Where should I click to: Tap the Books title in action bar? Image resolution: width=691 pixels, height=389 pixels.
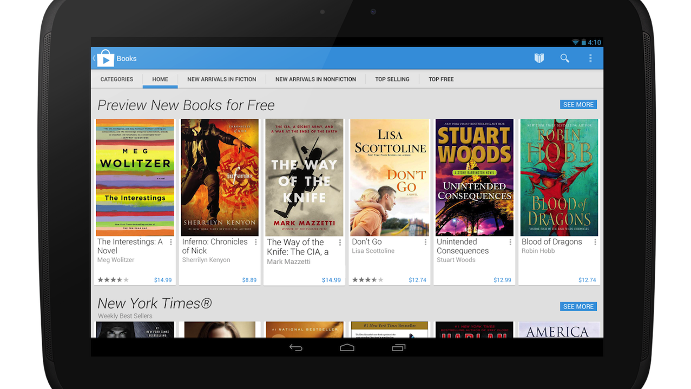127,58
